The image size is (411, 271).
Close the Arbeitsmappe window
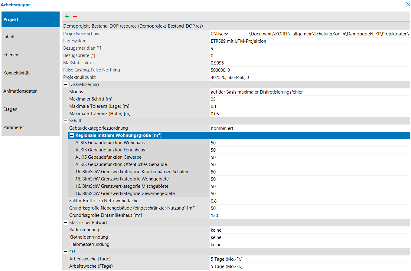(408, 5)
